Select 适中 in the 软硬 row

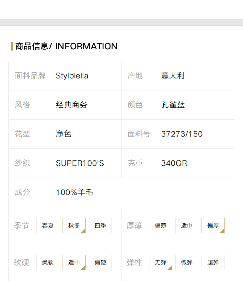(74, 262)
